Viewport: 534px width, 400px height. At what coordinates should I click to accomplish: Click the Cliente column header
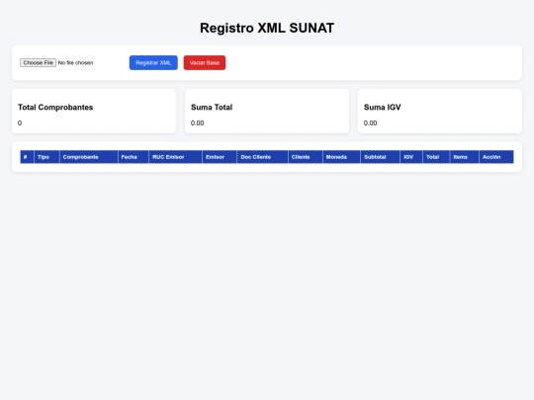point(306,157)
